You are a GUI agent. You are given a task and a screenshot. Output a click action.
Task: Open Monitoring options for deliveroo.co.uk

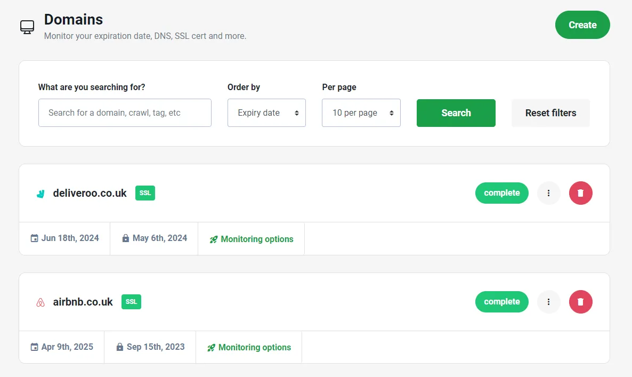(x=256, y=239)
